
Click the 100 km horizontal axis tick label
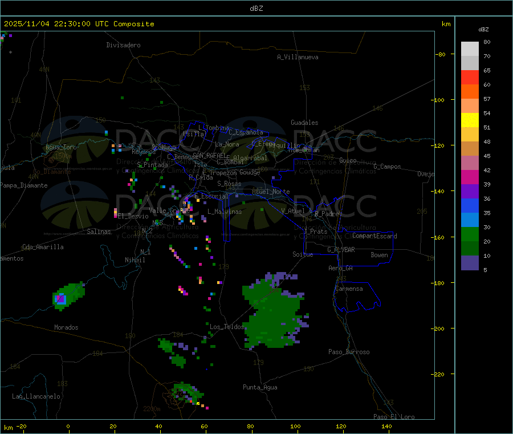coord(295,426)
